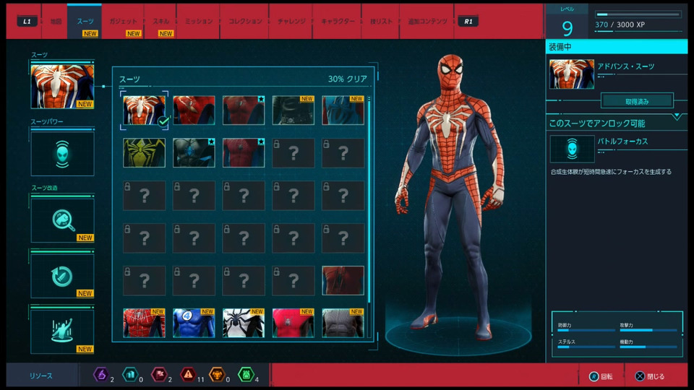Click the L1 shoulder button icon
This screenshot has width=694, height=390.
pyautogui.click(x=27, y=21)
